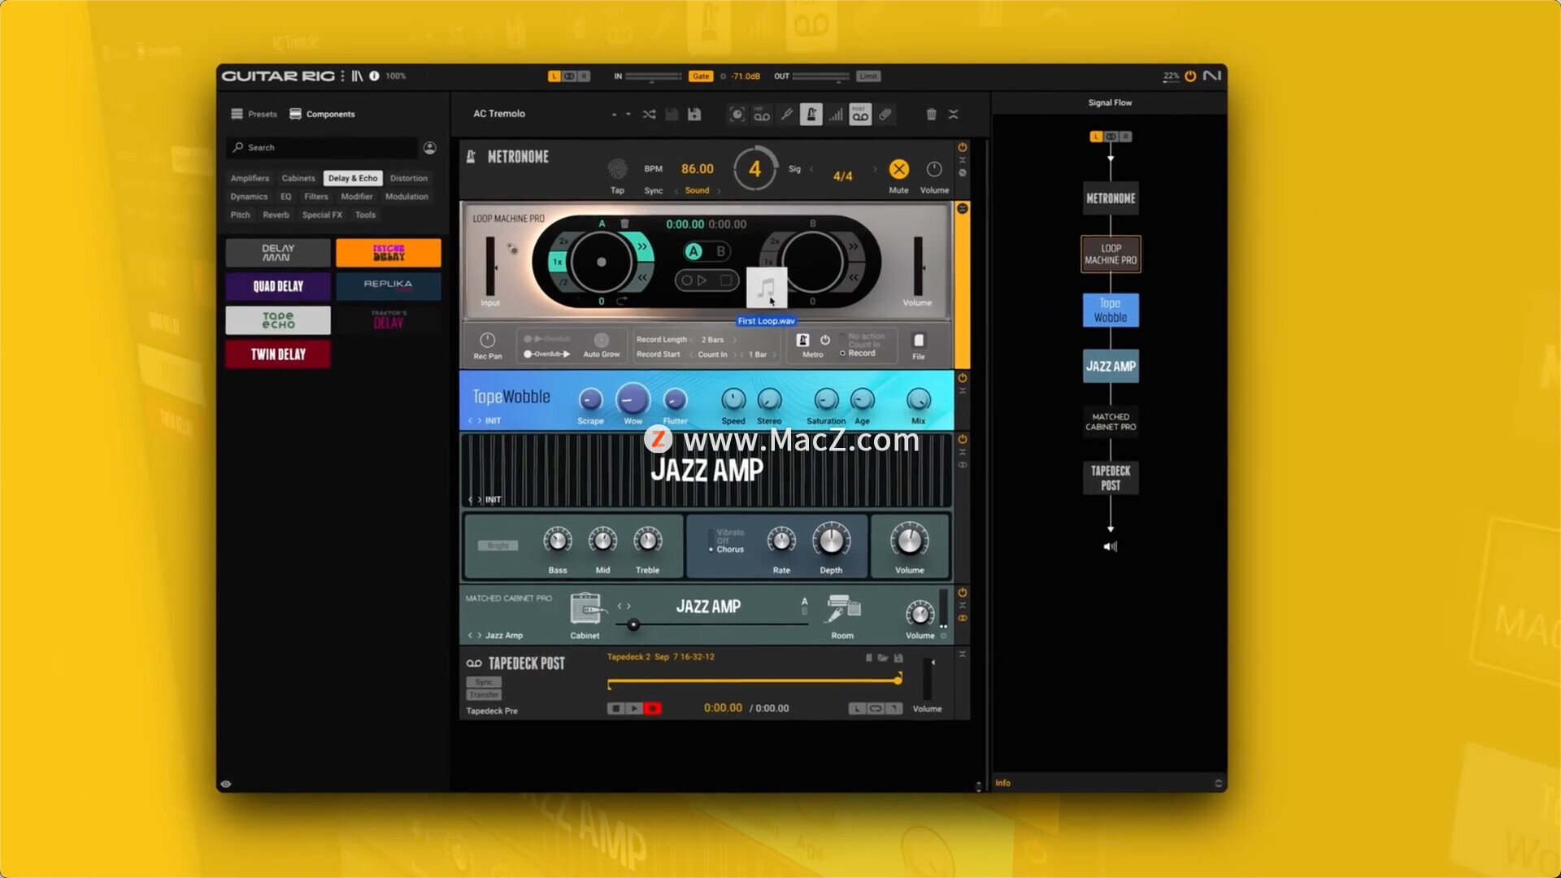Collapse the Jazz Amp module
The image size is (1561, 878).
click(963, 452)
